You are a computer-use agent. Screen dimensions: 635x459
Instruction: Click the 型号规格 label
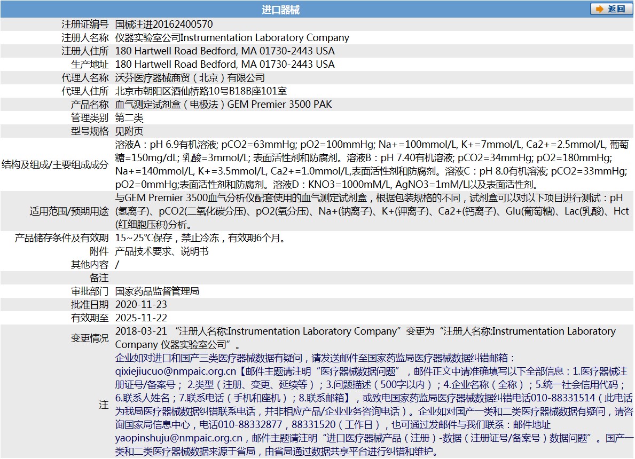(x=90, y=131)
